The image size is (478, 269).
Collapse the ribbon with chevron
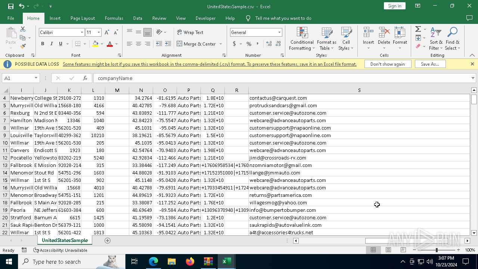472,55
